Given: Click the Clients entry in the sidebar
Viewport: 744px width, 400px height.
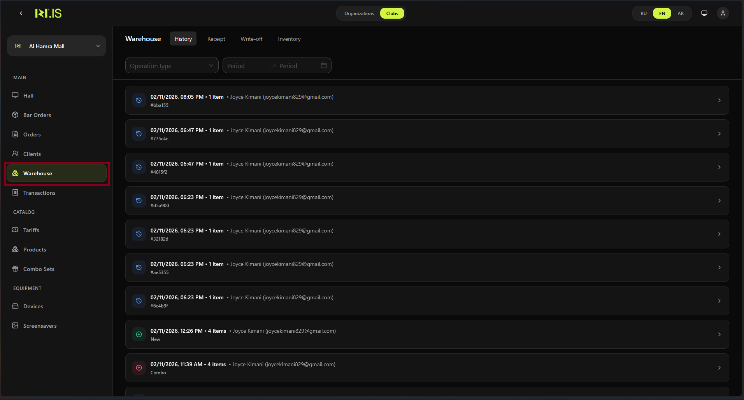Looking at the screenshot, I should tap(32, 154).
